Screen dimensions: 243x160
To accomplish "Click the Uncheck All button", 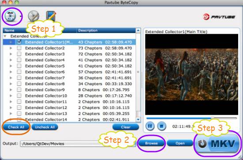I will (45, 127).
